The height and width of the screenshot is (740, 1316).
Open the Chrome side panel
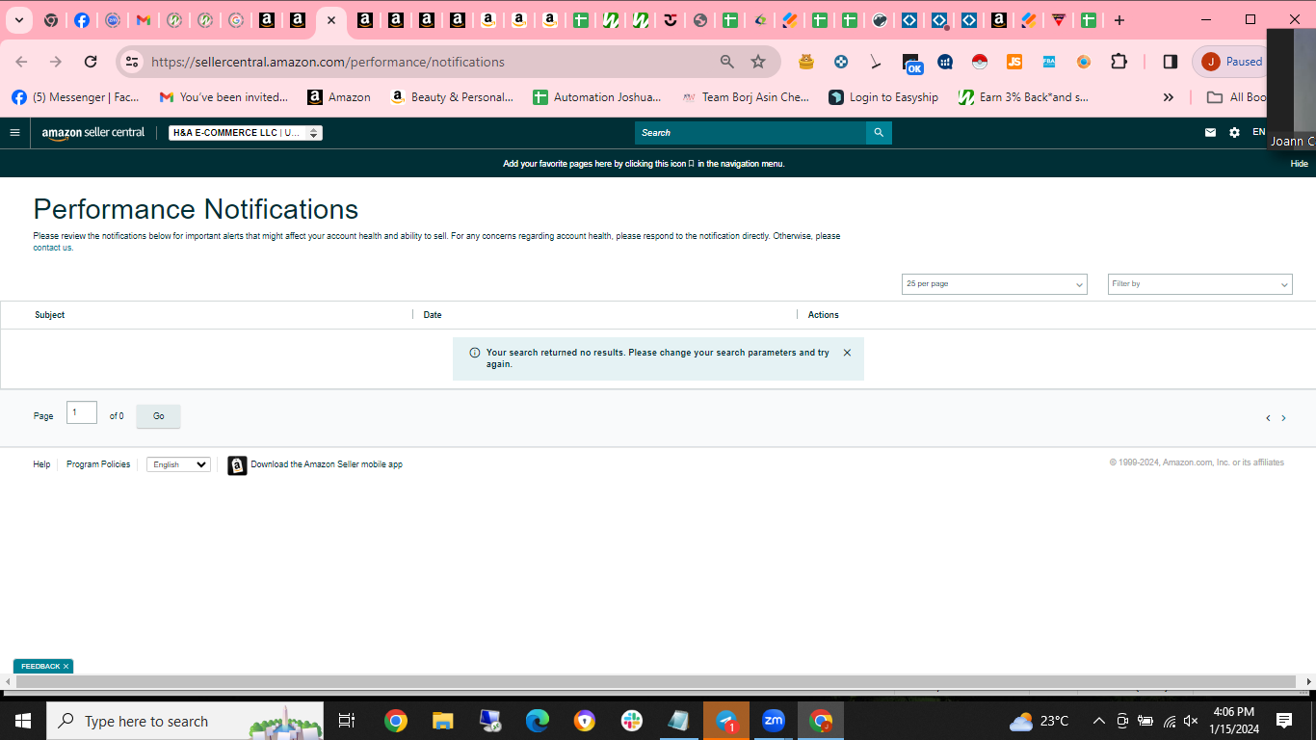click(x=1171, y=62)
